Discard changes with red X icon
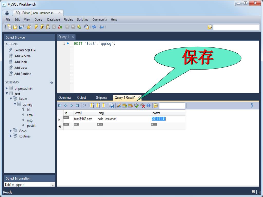The image size is (263, 197). coord(143,105)
